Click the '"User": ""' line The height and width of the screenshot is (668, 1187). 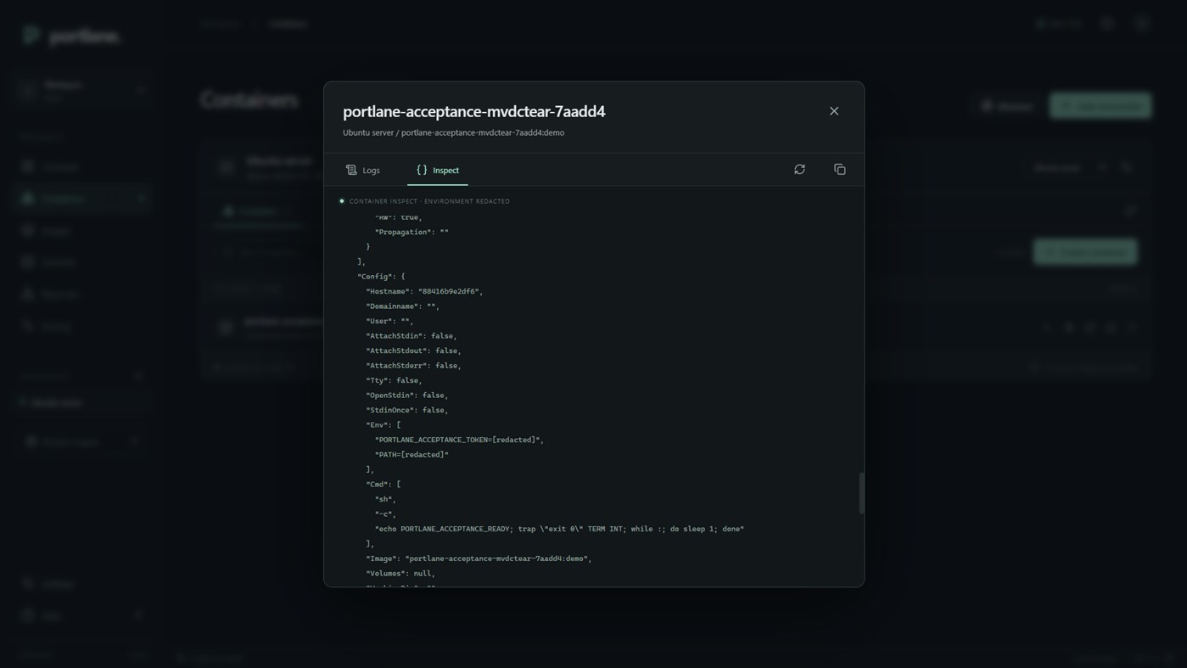389,321
